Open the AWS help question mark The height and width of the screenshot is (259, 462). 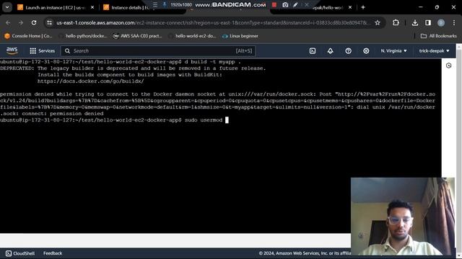(x=348, y=51)
